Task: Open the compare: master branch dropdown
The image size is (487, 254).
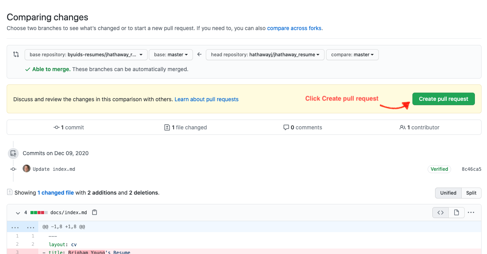Action: pyautogui.click(x=352, y=55)
